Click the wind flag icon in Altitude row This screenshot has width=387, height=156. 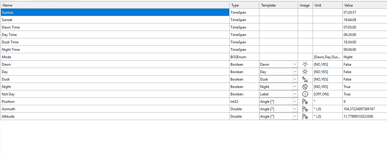[305, 116]
